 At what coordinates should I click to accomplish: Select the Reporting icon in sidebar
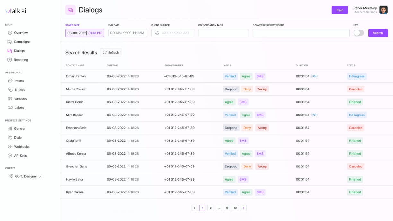[10, 60]
